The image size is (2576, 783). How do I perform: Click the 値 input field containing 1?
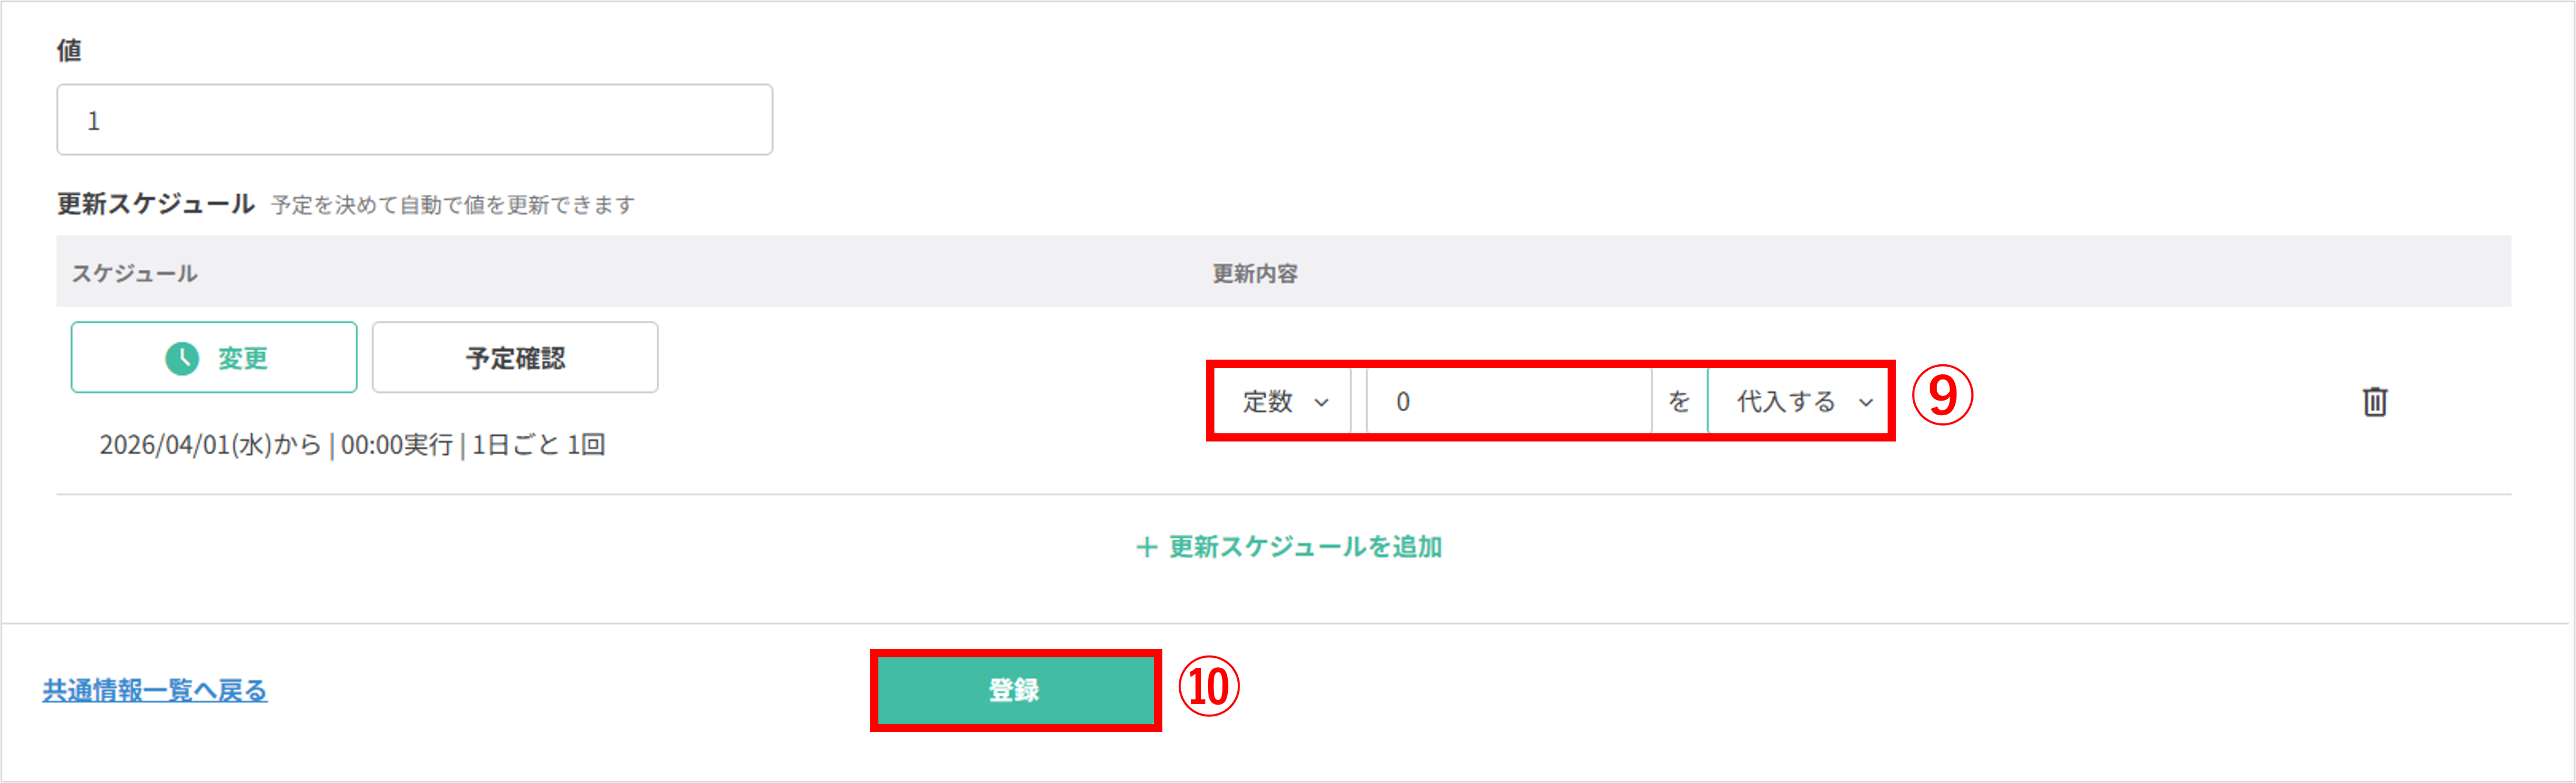[414, 120]
